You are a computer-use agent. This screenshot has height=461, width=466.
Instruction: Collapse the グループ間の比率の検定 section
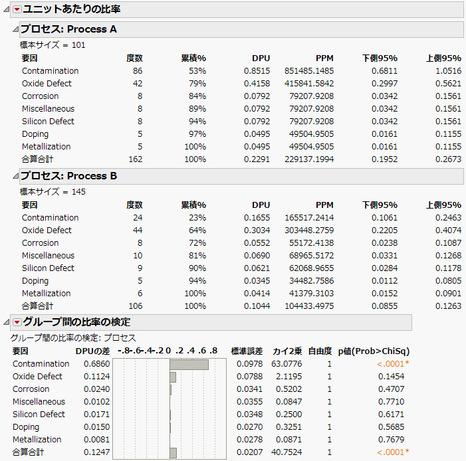click(x=6, y=322)
